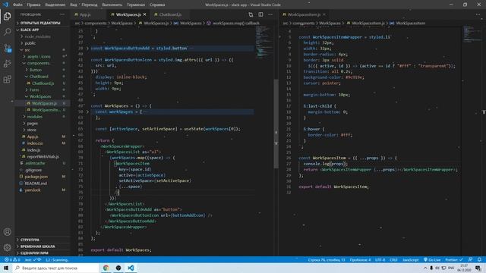
Task: Click the UTF-8 encoding indicator
Action: pyautogui.click(x=380, y=259)
